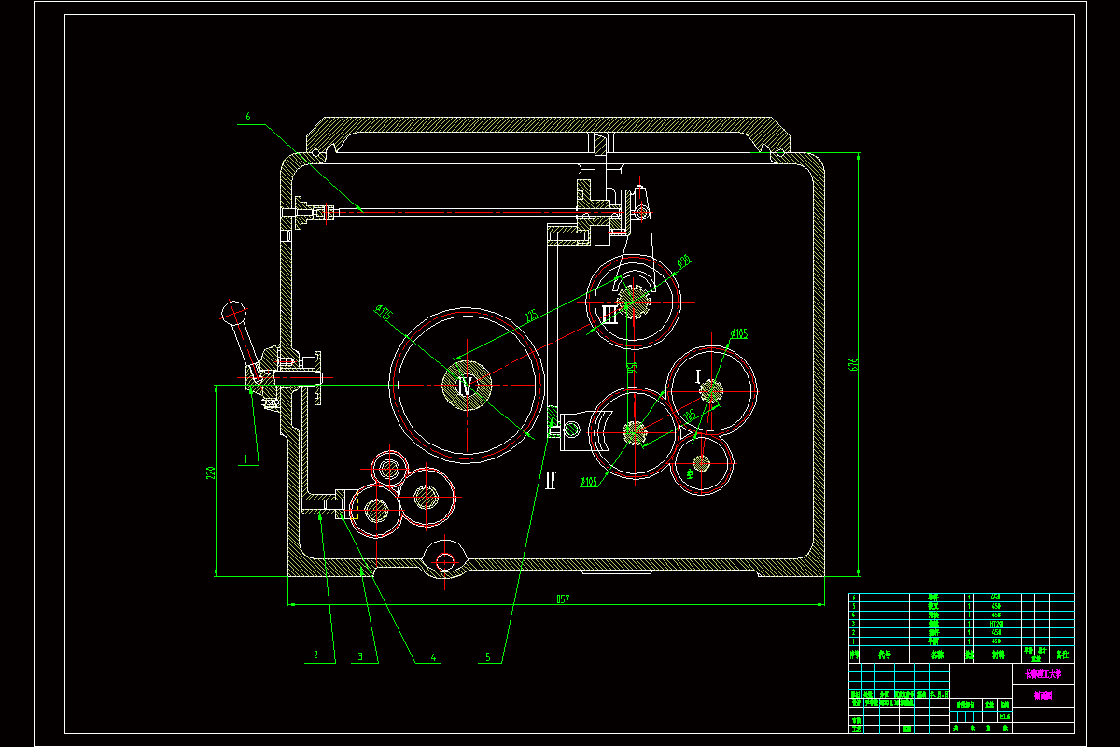Click shaft label Ⅲ on upper gear
This screenshot has width=1120, height=747.
tap(609, 316)
